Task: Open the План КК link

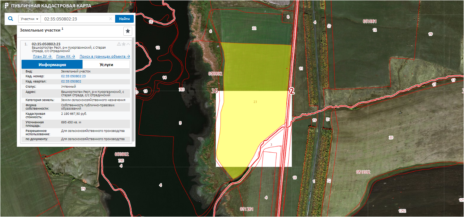Action: (x=65, y=56)
